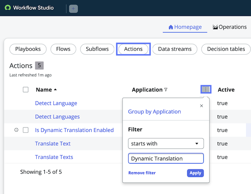Click the filter value field 'Dynamic Translation'
This screenshot has width=251, height=194.
pyautogui.click(x=166, y=158)
